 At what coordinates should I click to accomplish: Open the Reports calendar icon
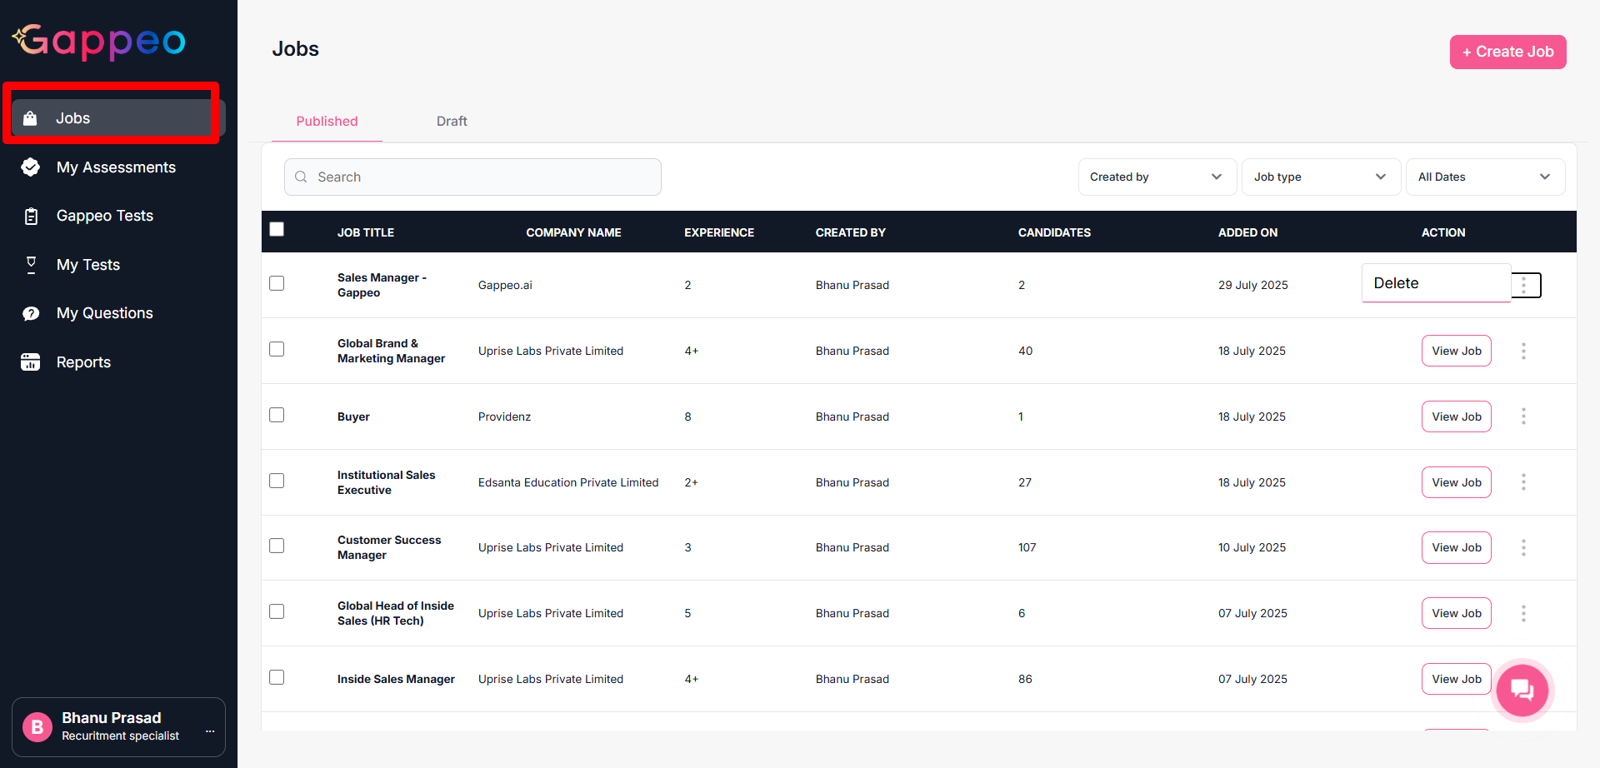tap(31, 362)
